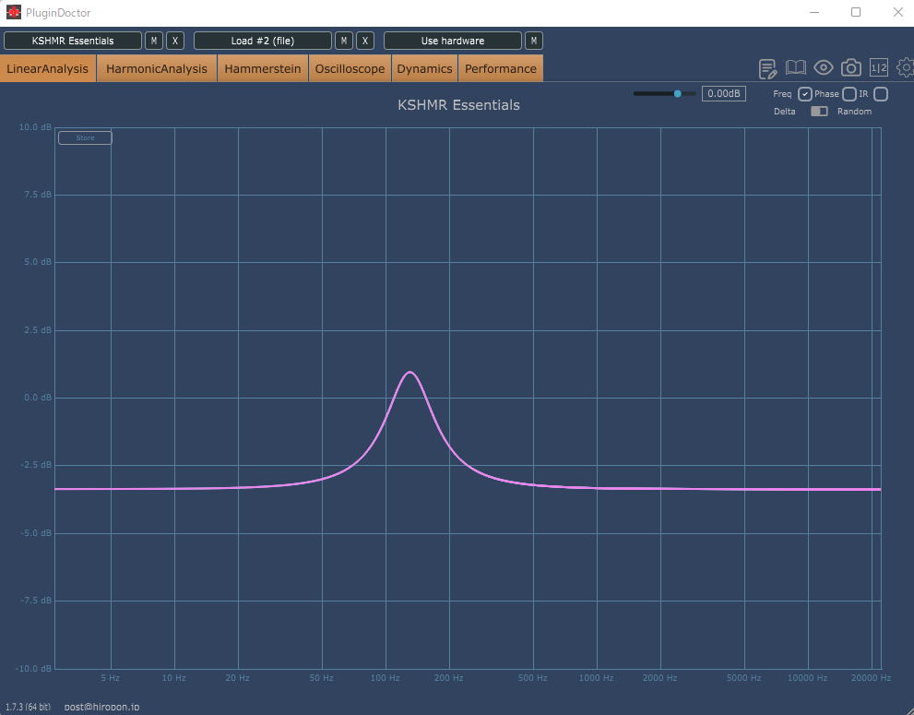This screenshot has width=914, height=715.
Task: Switch to the LinearAnalysis tab
Action: pos(48,68)
